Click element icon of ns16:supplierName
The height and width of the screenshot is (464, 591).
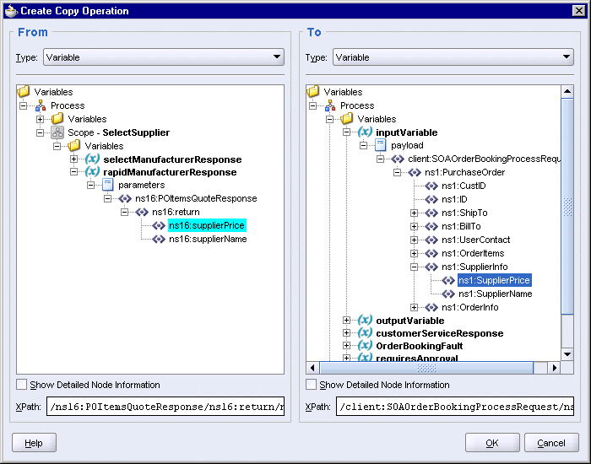tap(159, 239)
